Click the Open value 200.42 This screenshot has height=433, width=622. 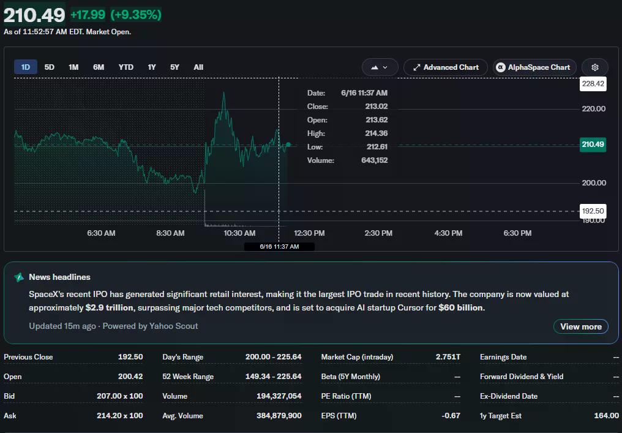130,376
